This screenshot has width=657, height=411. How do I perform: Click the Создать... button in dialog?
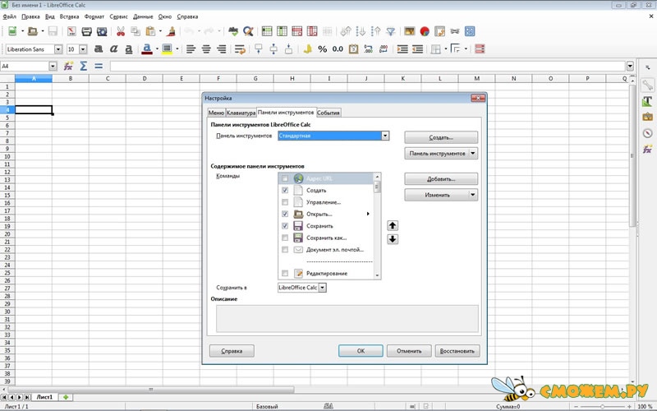tap(441, 137)
